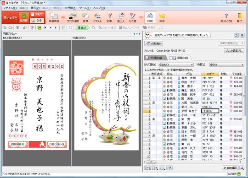This screenshot has height=178, width=248.
Task: Go to next record arrow
Action: [56, 28]
